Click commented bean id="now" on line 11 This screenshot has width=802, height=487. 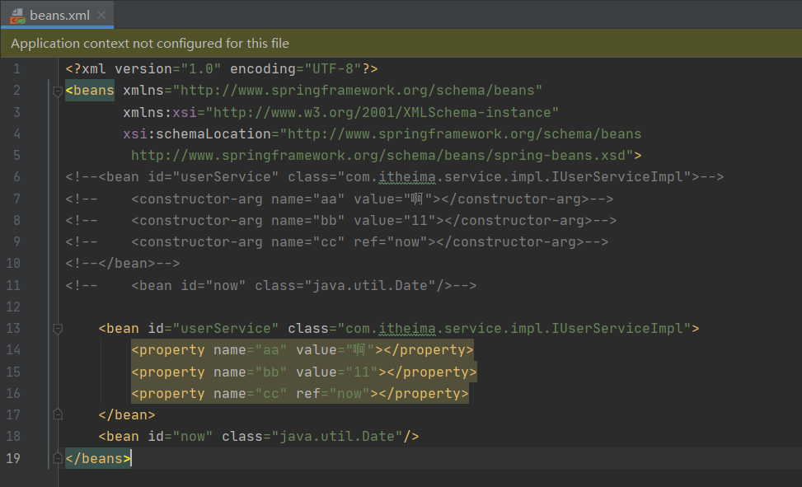(x=271, y=285)
